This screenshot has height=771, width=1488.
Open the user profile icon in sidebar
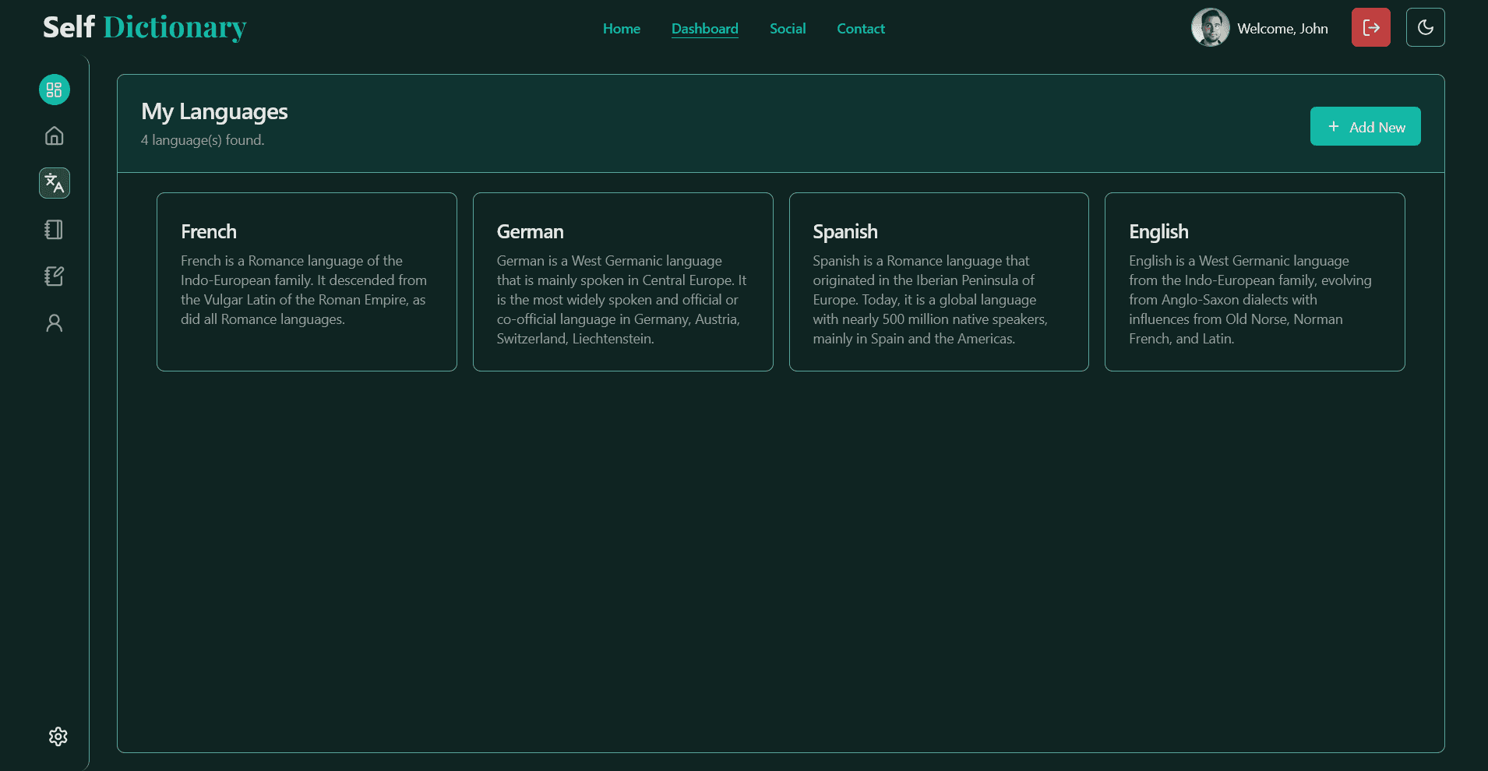[x=55, y=323]
